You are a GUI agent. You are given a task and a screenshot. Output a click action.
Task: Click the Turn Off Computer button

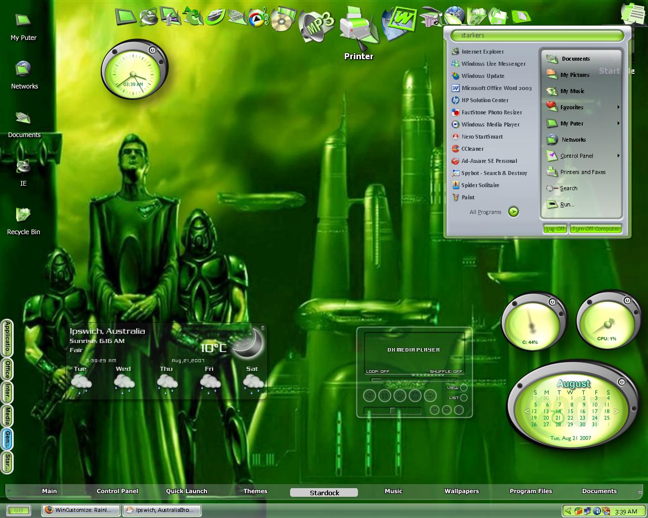pyautogui.click(x=596, y=229)
